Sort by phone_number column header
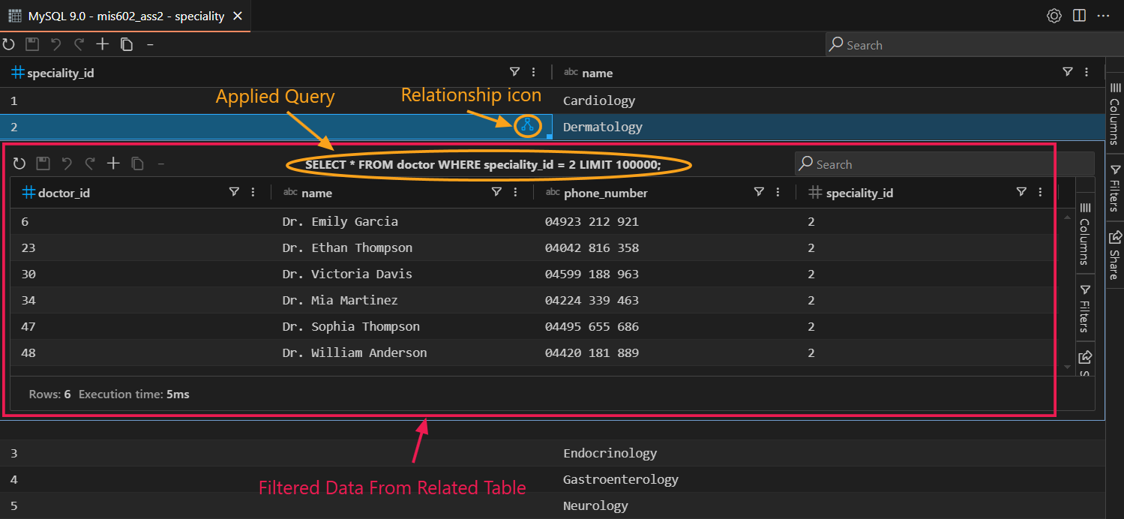 point(606,193)
